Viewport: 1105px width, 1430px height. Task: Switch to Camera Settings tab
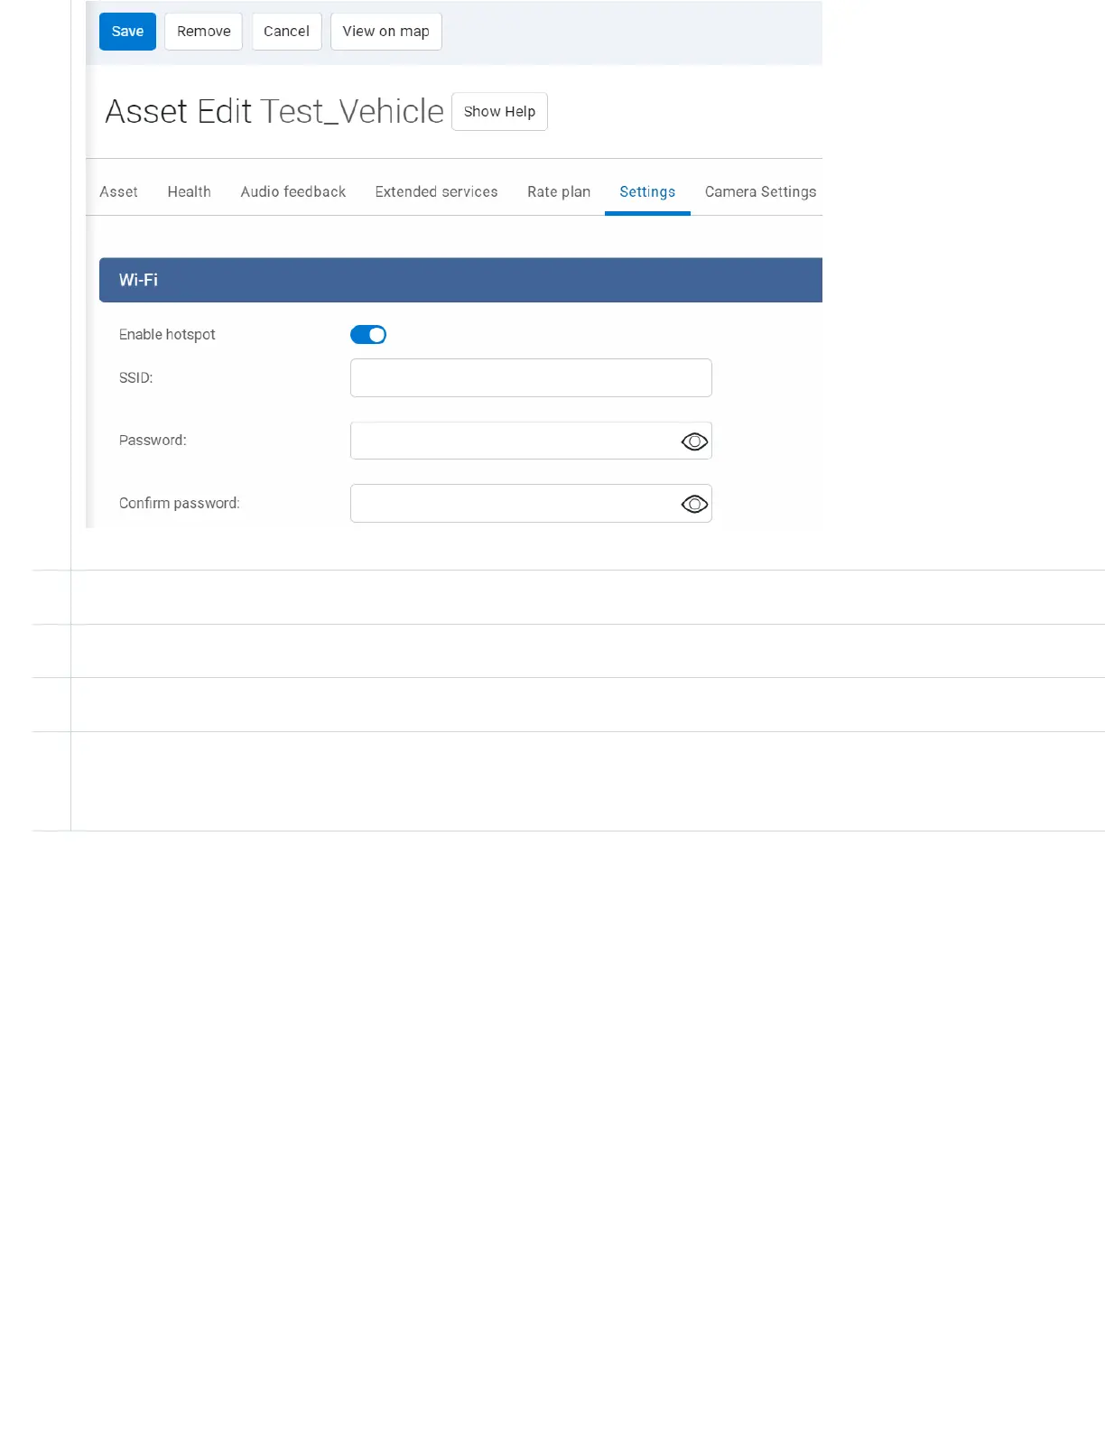pyautogui.click(x=760, y=191)
